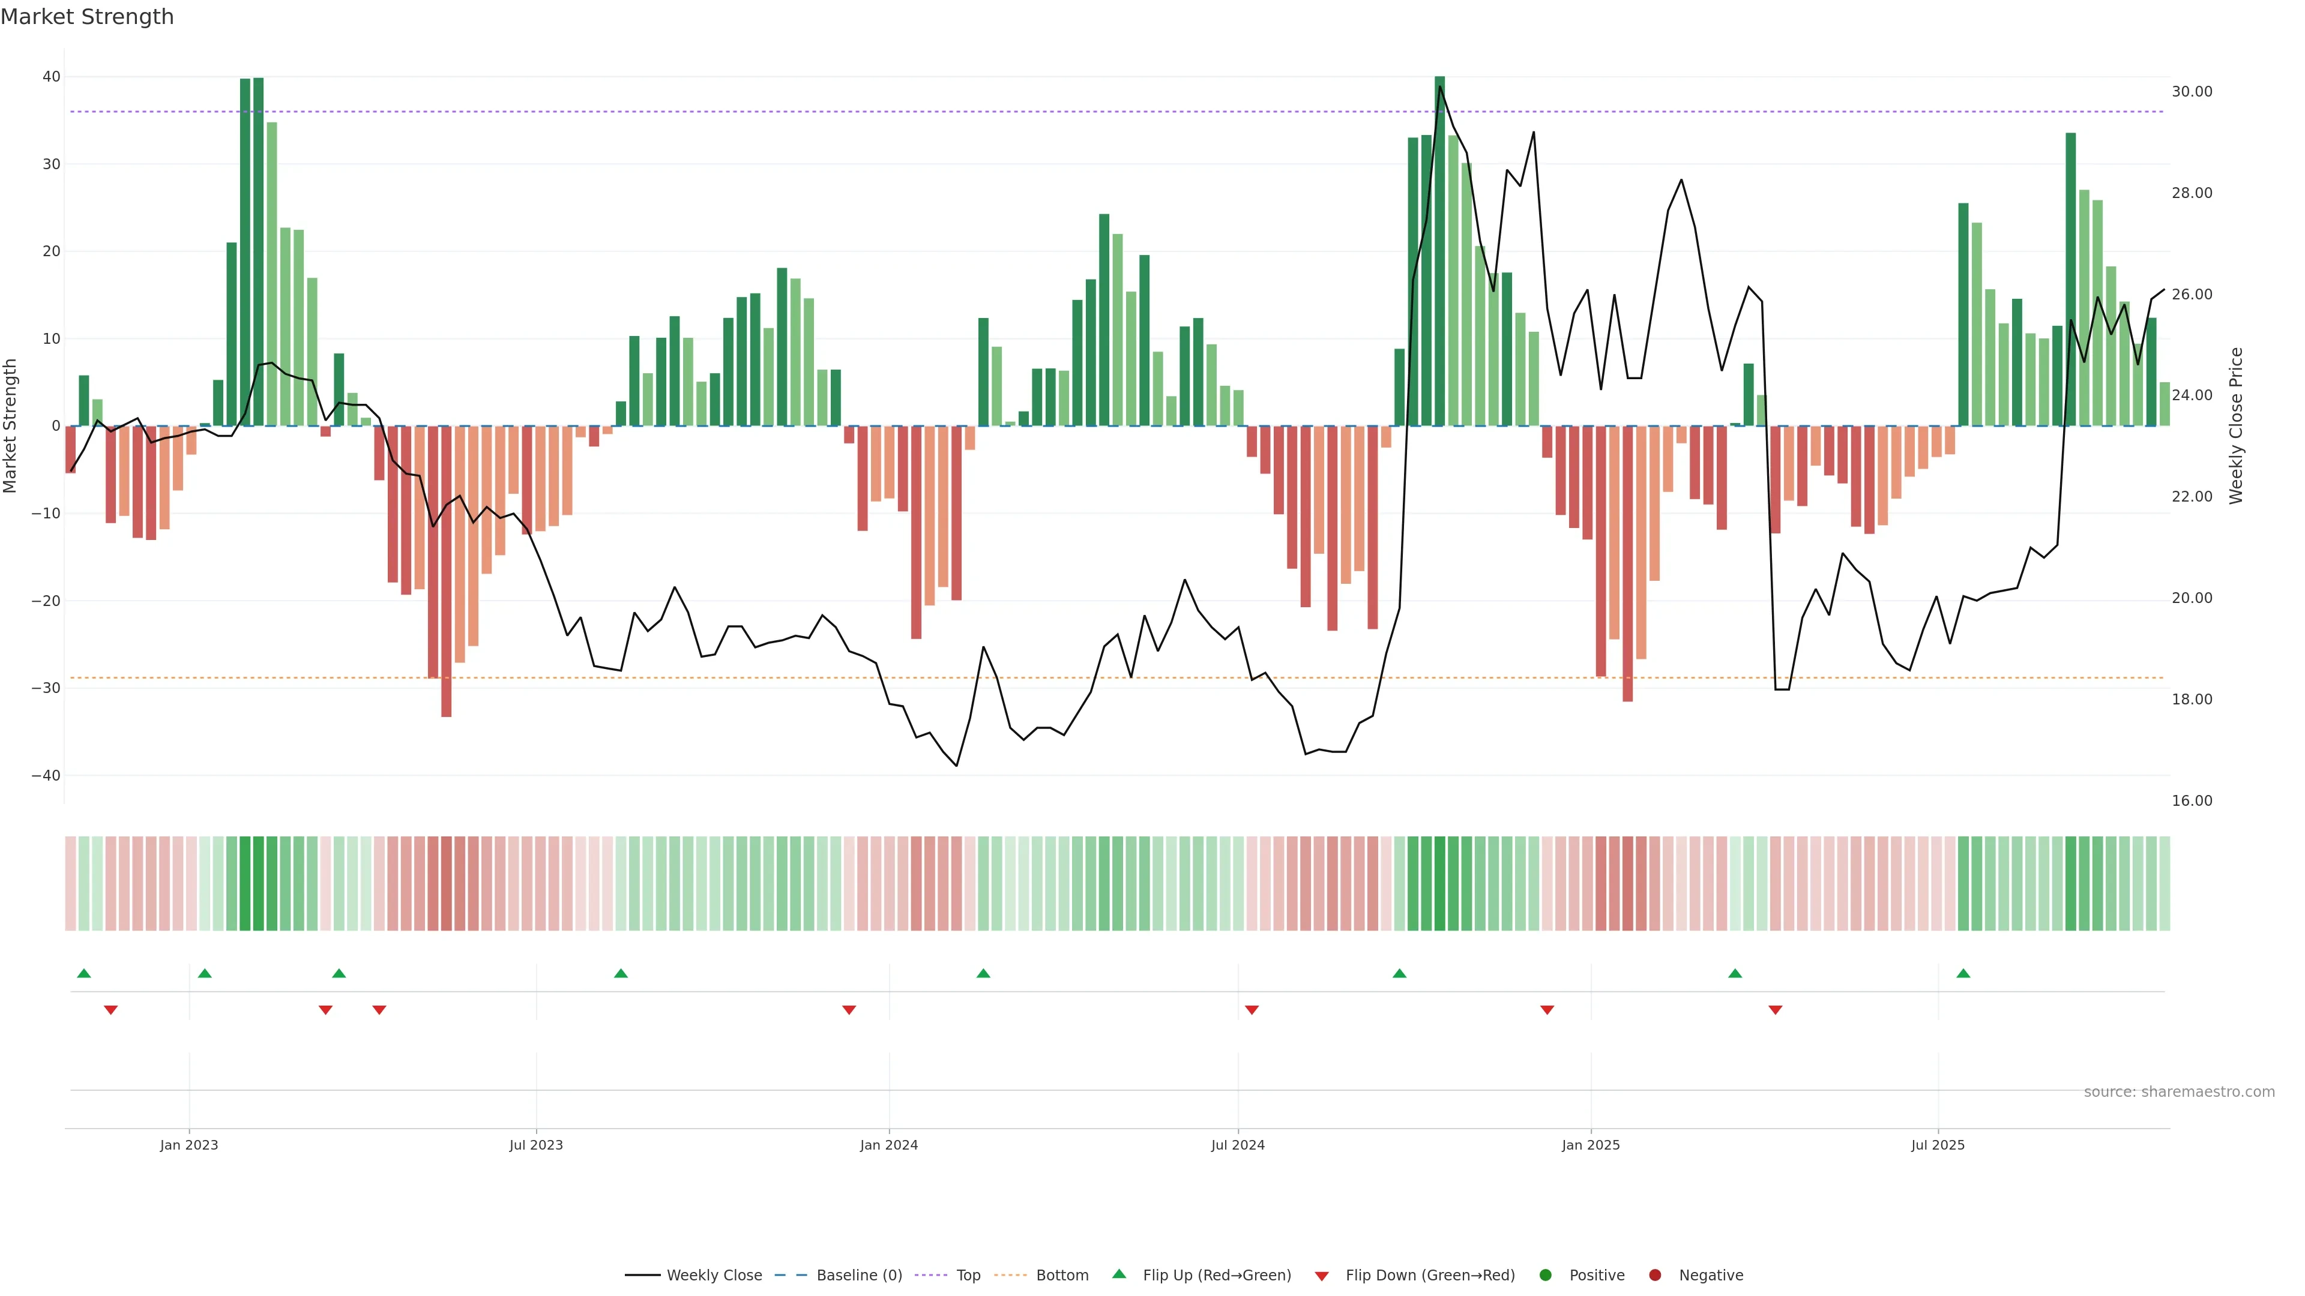Click Flip Down marker right after Jul 2024
Screen dimensions: 2305x1296
(x=1252, y=1010)
